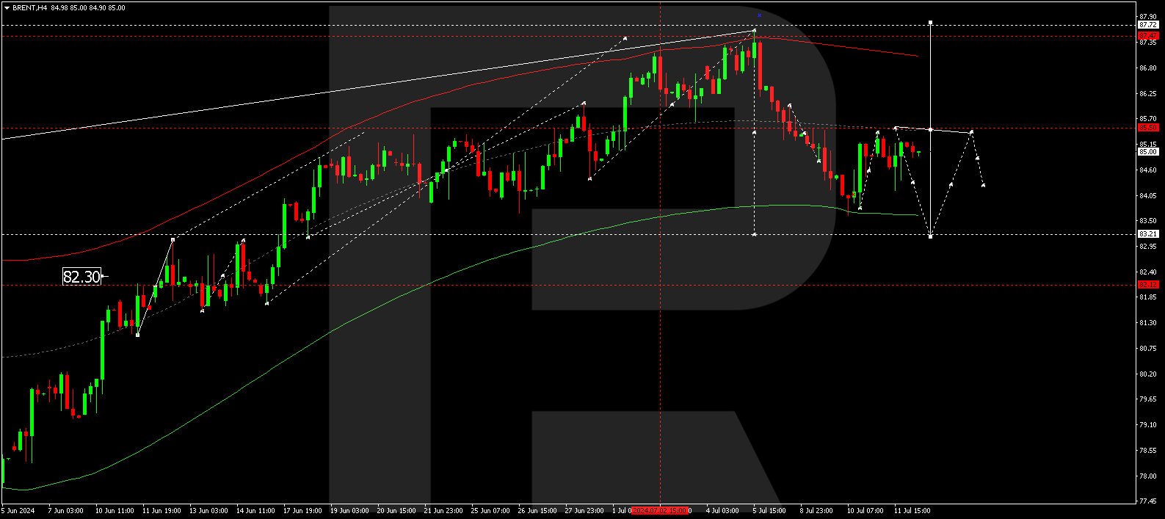The height and width of the screenshot is (519, 1165).
Task: Click the red 87.47 price level tag
Action: (1147, 35)
